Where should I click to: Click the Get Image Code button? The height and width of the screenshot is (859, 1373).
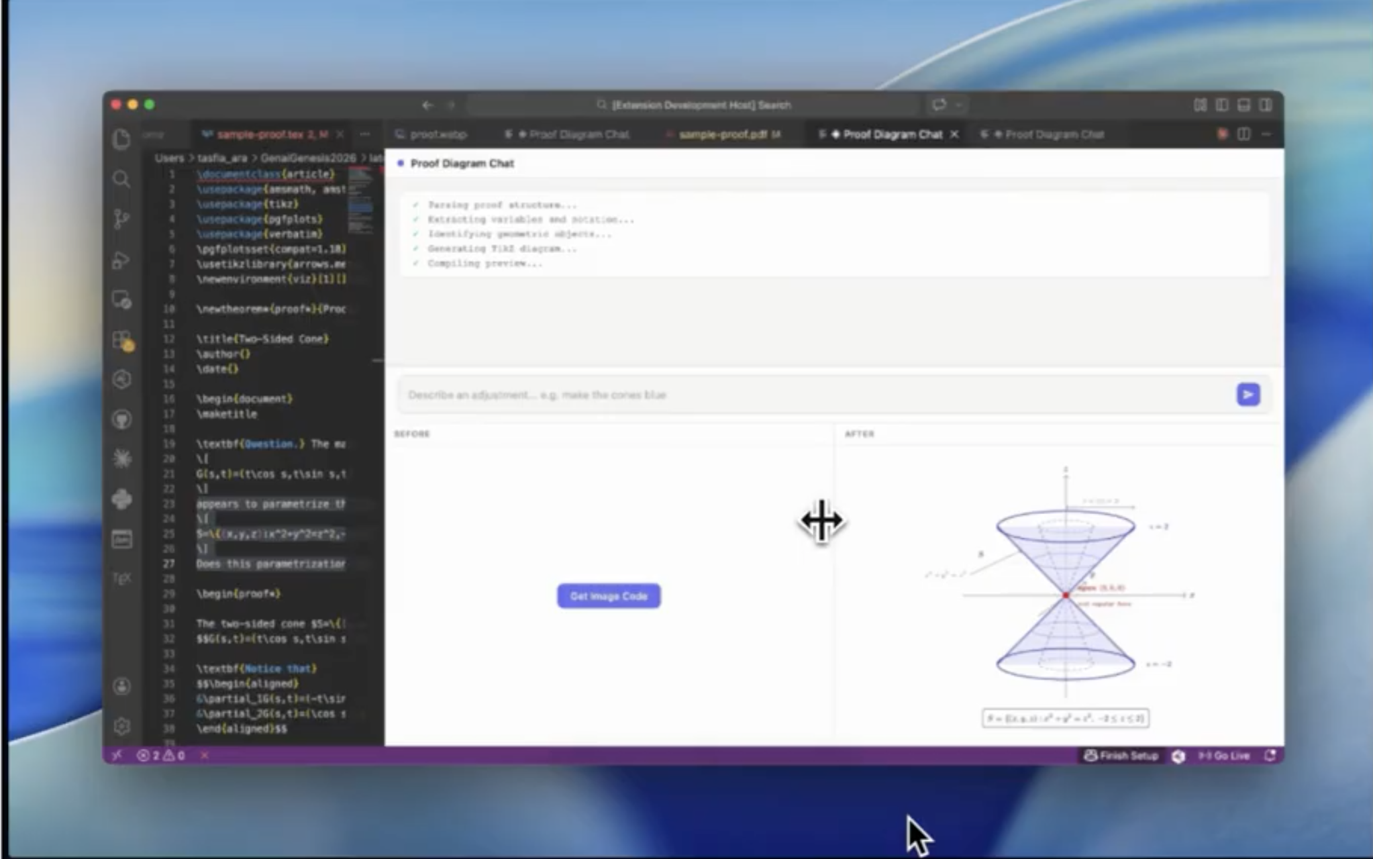click(x=609, y=596)
